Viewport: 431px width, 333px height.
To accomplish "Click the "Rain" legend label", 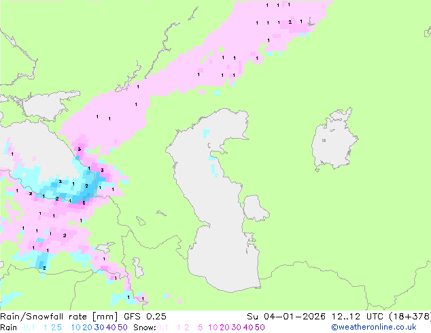I will pos(9,328).
